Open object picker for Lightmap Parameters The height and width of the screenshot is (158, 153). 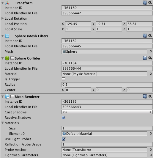click(x=151, y=155)
